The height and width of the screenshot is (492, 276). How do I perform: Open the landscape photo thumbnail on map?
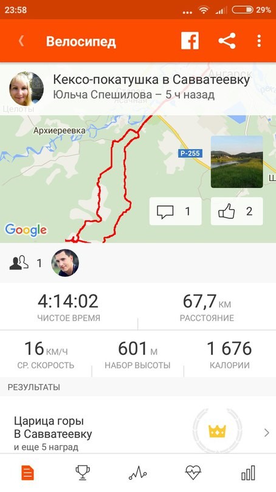click(x=237, y=162)
